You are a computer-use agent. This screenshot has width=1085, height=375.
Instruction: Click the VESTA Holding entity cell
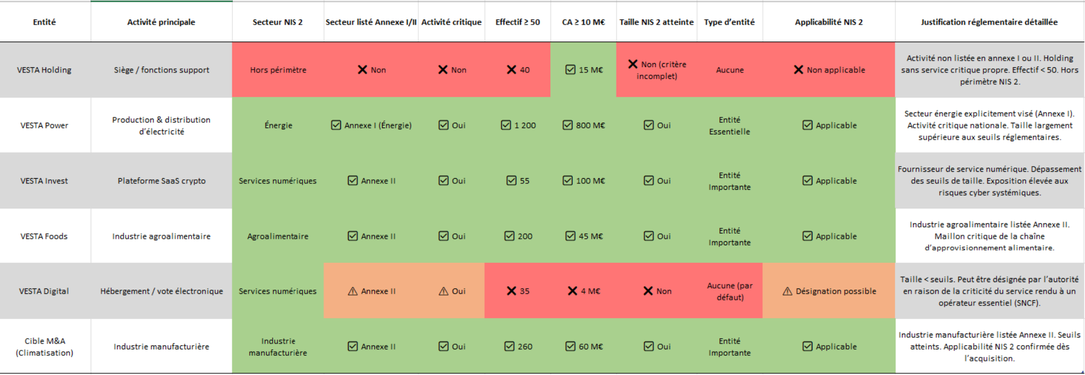44,70
